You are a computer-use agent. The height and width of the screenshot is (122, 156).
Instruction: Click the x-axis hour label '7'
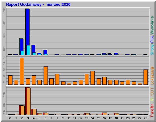point(51,118)
